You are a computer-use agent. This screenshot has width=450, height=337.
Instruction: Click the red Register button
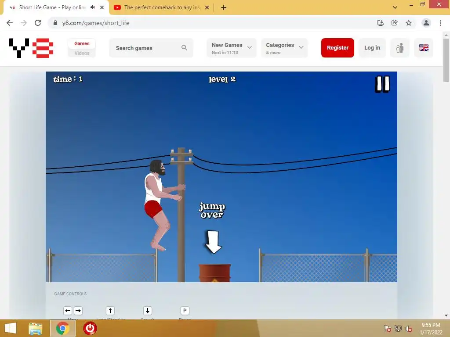(337, 48)
